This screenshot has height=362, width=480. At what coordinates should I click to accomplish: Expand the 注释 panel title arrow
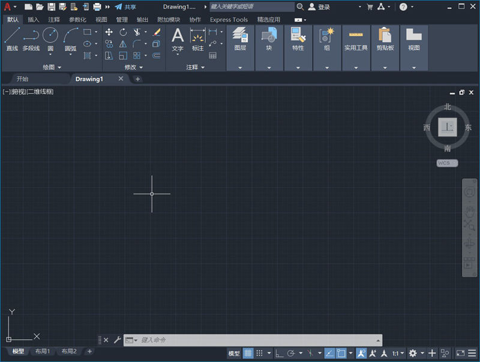pos(203,67)
